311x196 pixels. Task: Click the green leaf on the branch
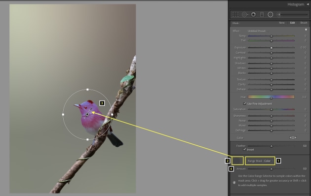pos(127,78)
